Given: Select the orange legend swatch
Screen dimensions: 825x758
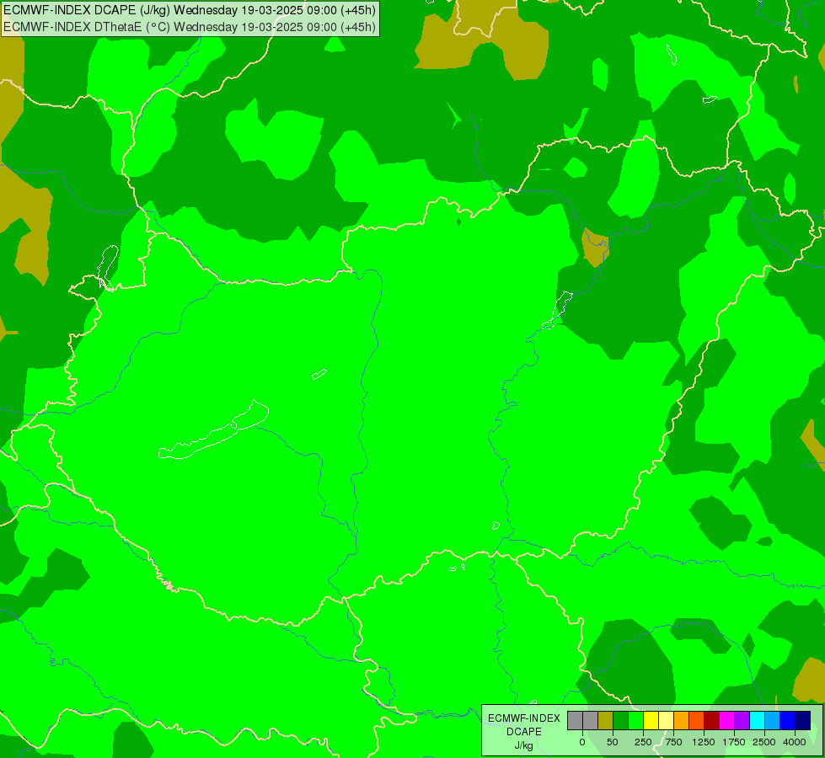Looking at the screenshot, I should [682, 720].
